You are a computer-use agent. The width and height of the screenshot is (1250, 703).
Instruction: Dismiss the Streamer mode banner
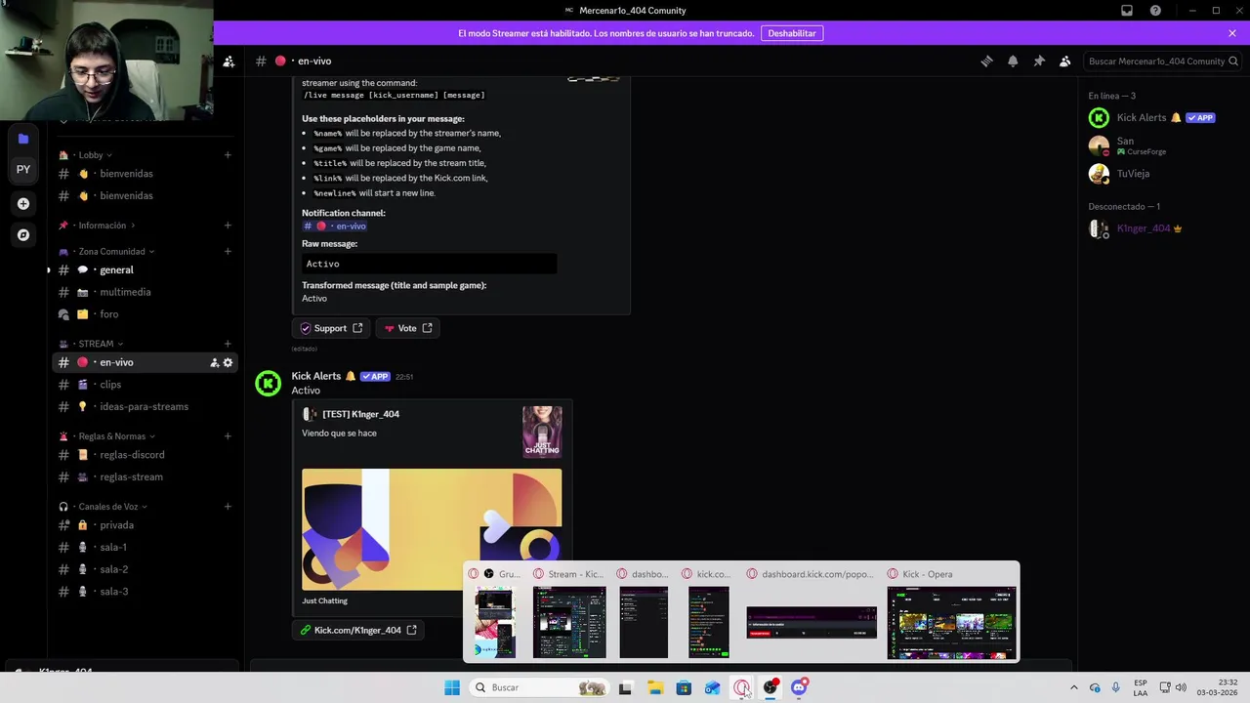(1232, 33)
